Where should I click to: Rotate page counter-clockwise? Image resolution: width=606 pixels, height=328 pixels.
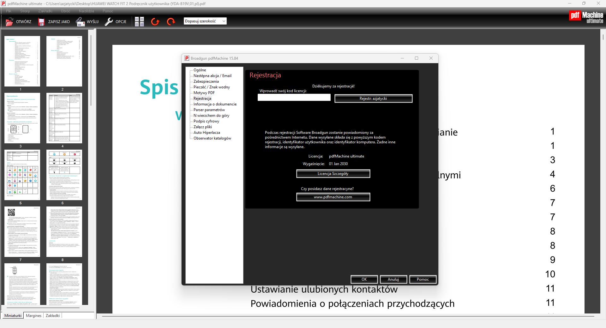coord(155,21)
